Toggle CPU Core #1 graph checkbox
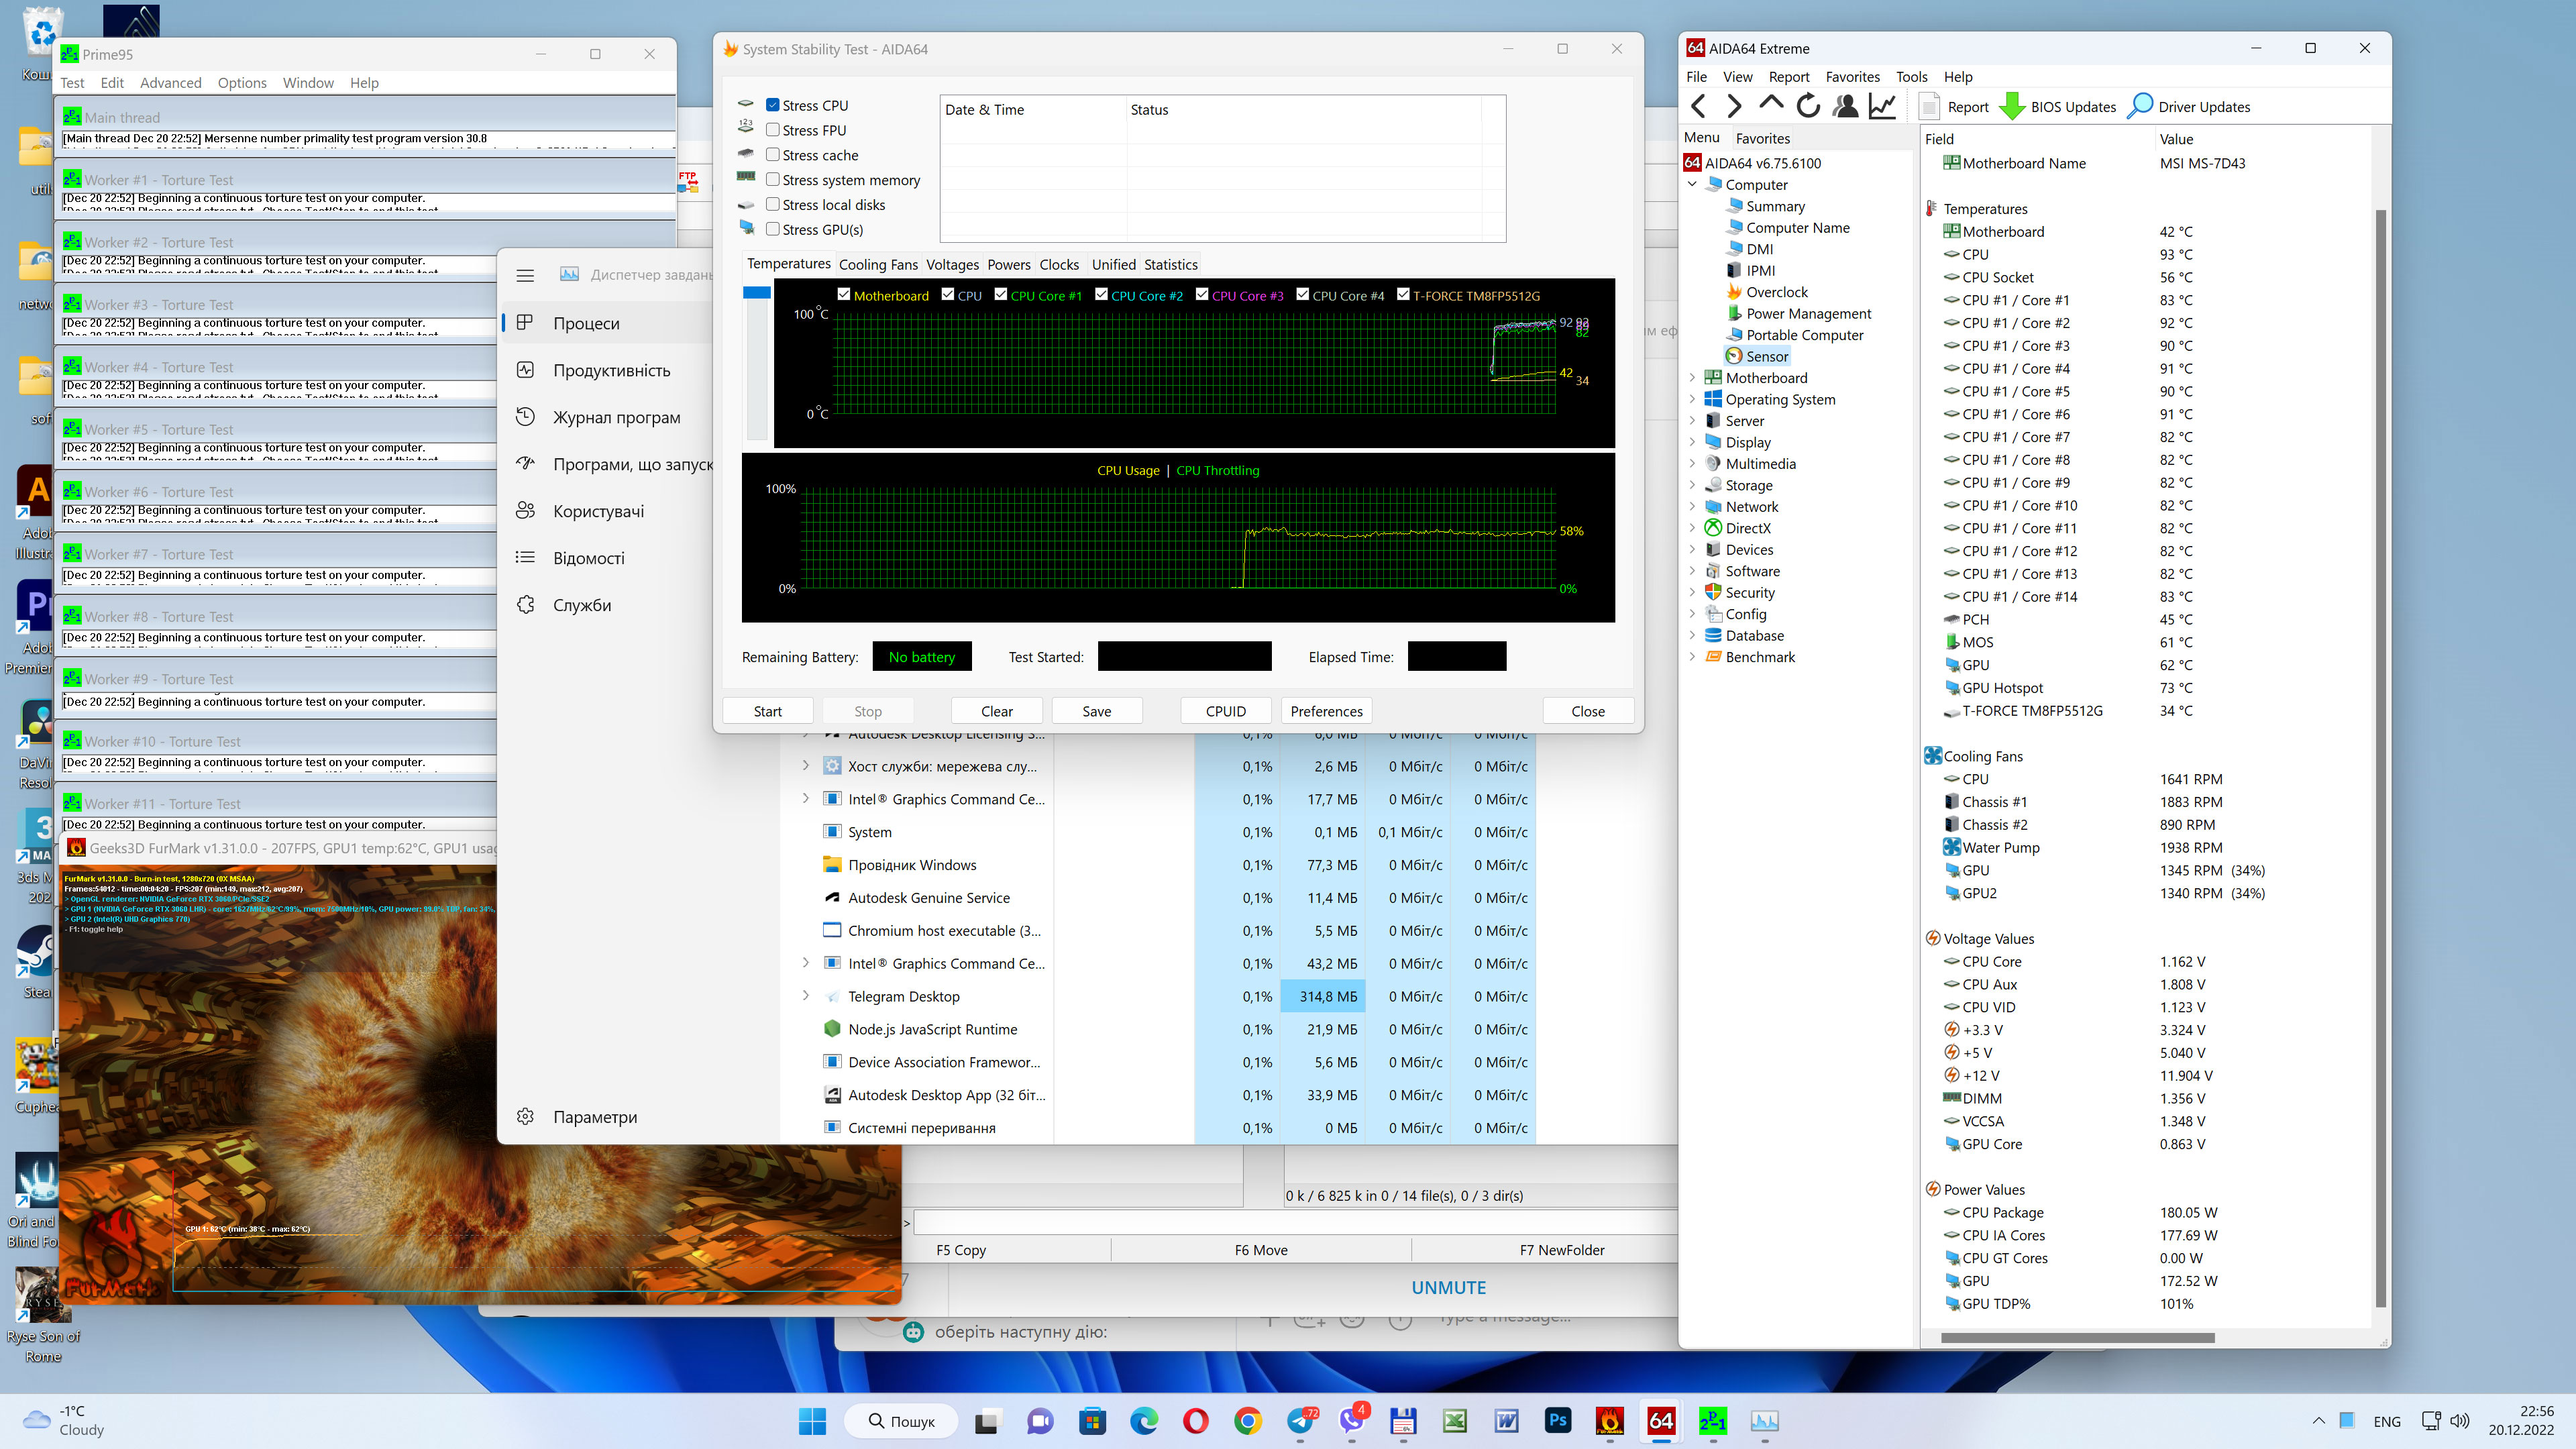Image resolution: width=2576 pixels, height=1449 pixels. click(1001, 295)
